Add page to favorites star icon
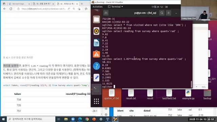The image size is (217, 122). coord(79,9)
